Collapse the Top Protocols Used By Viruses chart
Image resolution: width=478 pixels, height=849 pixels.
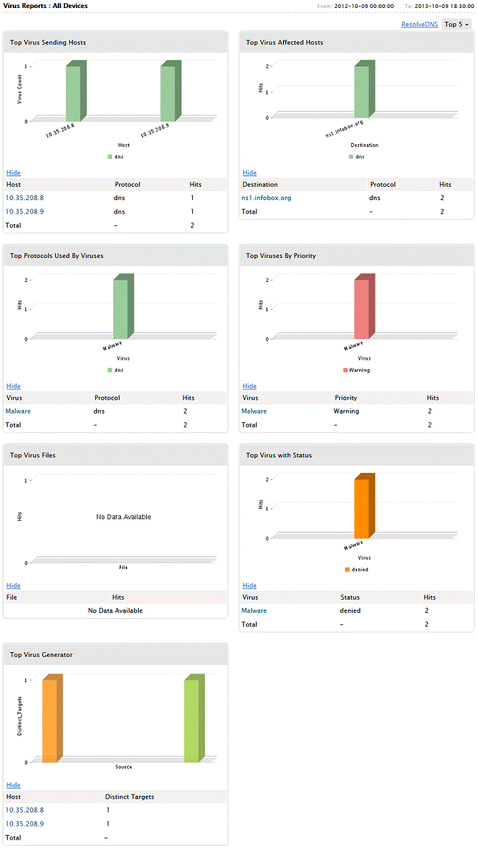point(13,386)
